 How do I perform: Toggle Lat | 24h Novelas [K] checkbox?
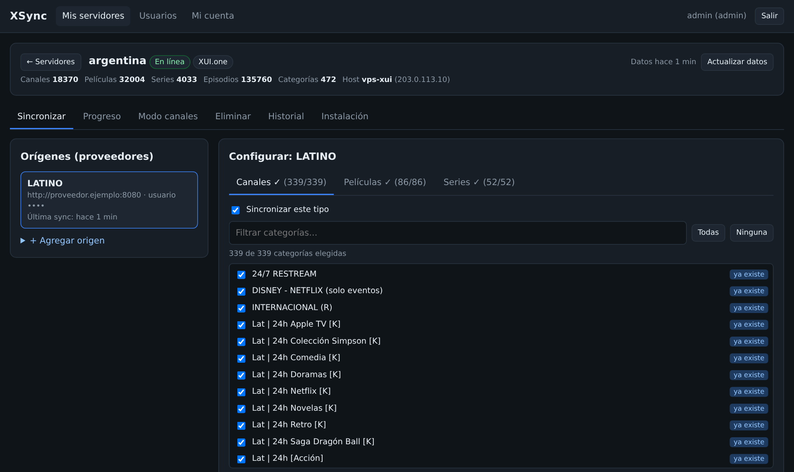point(242,409)
